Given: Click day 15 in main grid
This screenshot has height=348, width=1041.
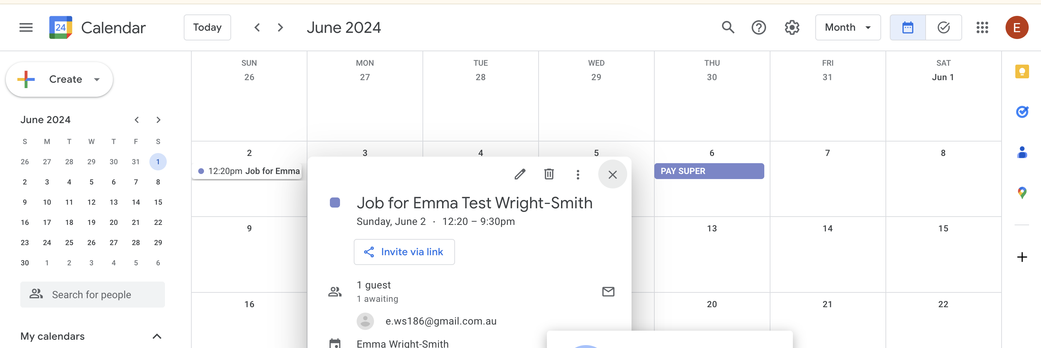Looking at the screenshot, I should click(943, 228).
